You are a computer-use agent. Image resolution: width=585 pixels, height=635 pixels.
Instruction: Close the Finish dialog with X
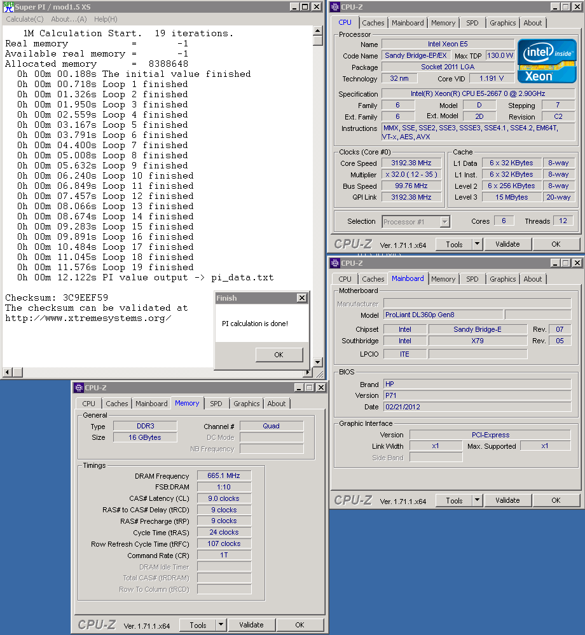[x=302, y=297]
